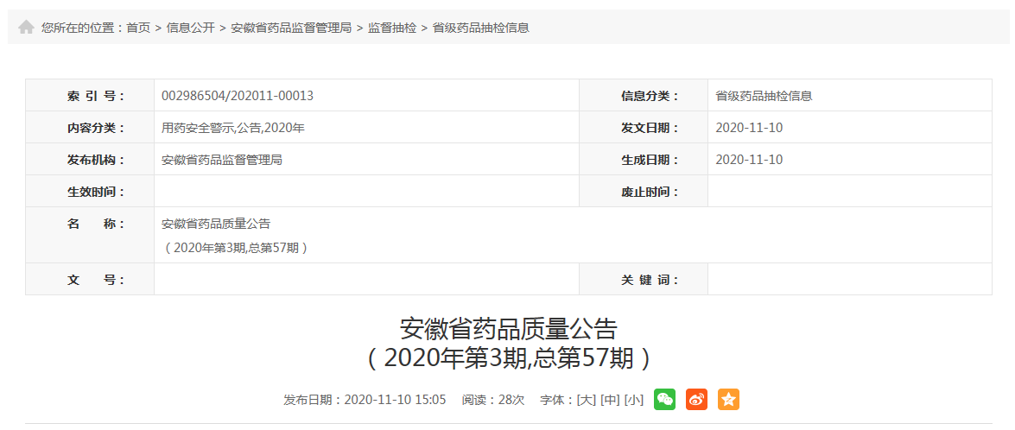Screen dimensions: 1015x430
Task: Click the orange star favorites icon
Action: [728, 399]
